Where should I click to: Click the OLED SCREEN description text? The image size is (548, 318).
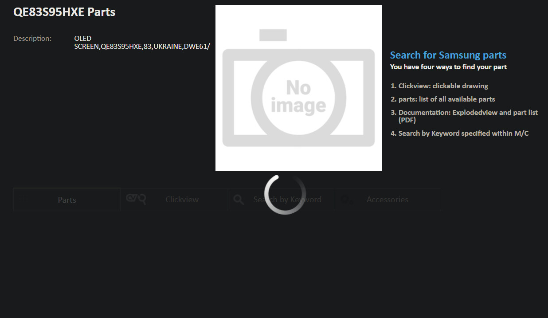click(x=142, y=43)
